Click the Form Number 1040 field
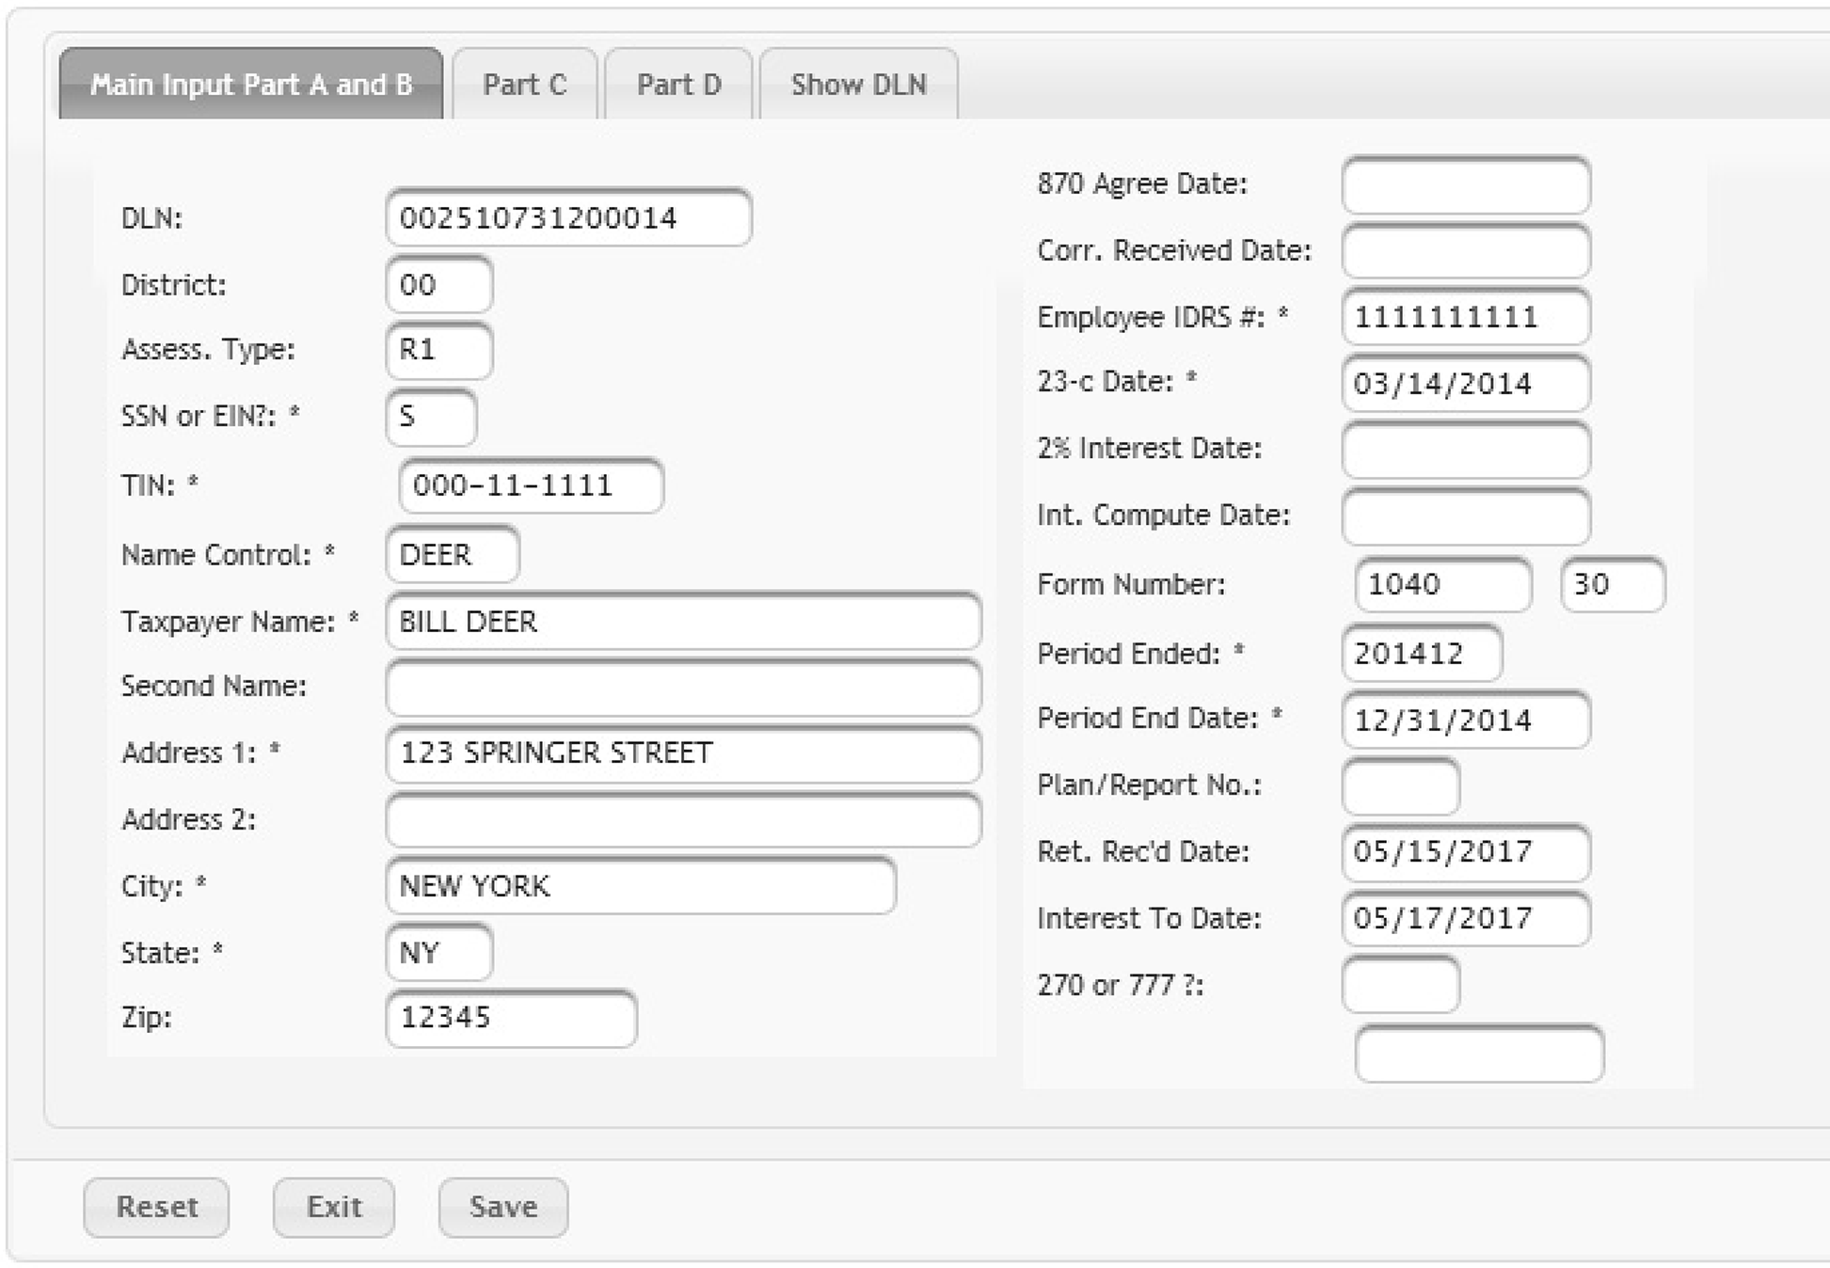This screenshot has height=1268, width=1830. (1441, 585)
